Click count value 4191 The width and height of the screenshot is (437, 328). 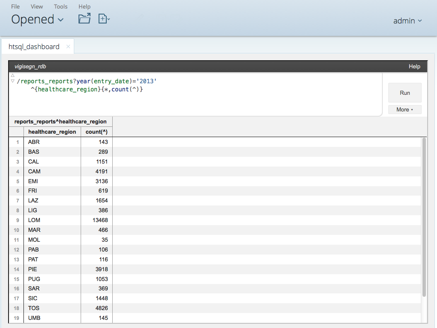click(102, 171)
